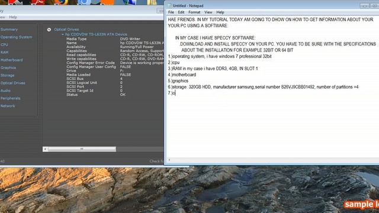The height and width of the screenshot is (213, 379).
Task: Click the '5.)graphics' line in Notepad
Action: (x=178, y=81)
